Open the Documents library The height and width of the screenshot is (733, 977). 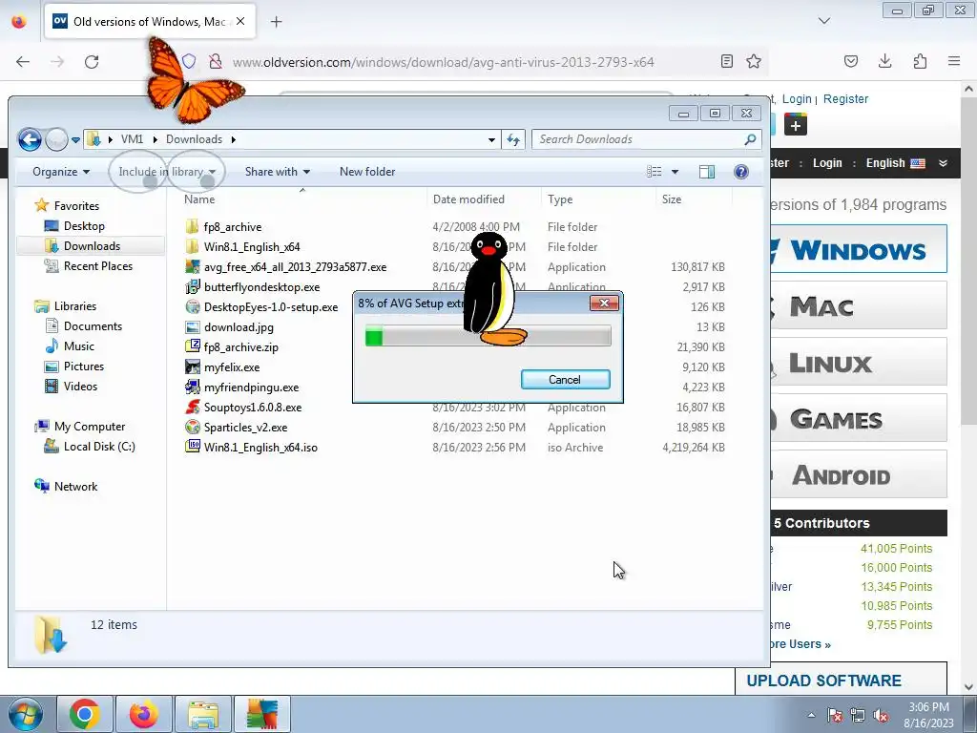click(x=93, y=326)
